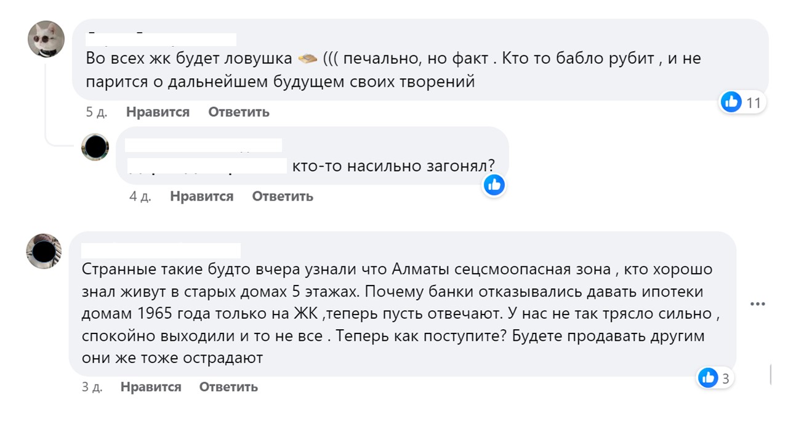Viewport: 788px width, 443px height.
Task: Show the like reactions with count 3
Action: coord(714,378)
